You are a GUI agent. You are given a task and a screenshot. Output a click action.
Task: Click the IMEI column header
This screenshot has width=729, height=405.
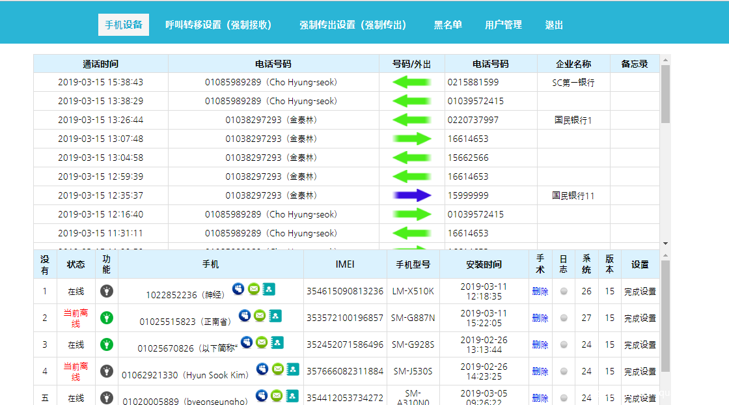[345, 264]
